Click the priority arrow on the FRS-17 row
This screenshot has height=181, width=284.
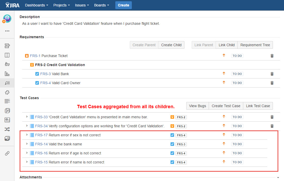[x=224, y=135]
